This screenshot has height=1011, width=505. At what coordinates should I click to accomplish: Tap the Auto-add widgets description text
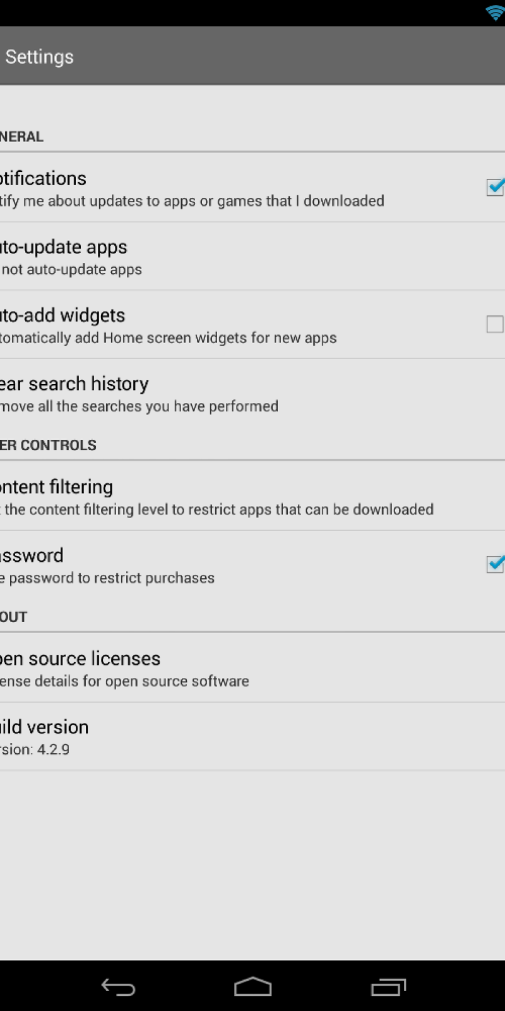point(168,338)
